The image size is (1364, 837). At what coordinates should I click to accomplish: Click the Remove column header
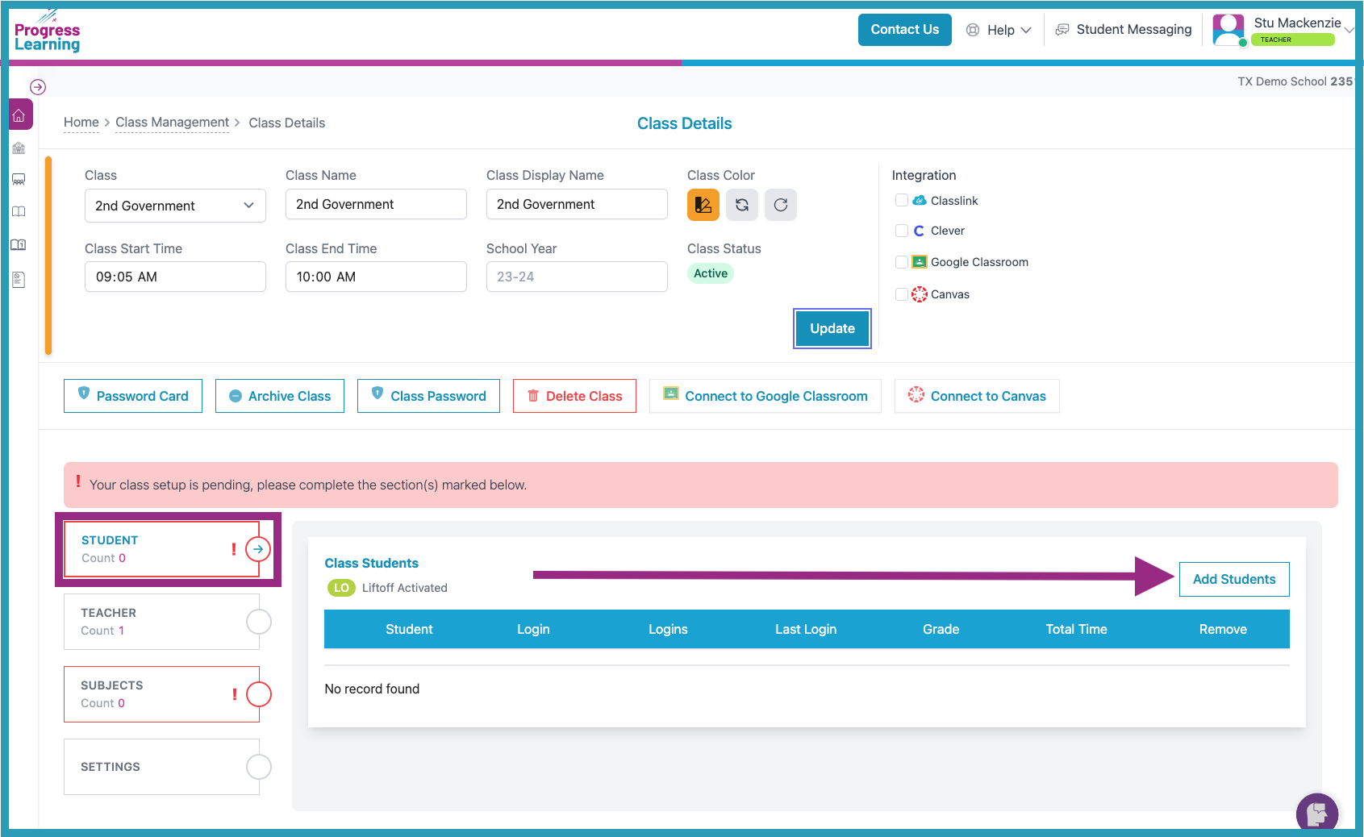click(1223, 629)
